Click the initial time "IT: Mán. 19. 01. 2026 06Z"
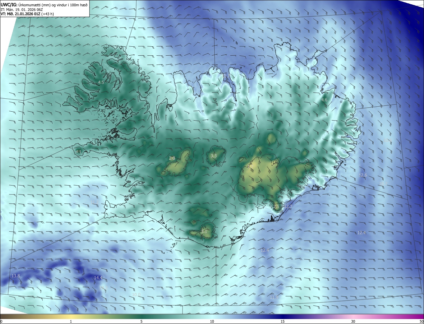The width and height of the screenshot is (424, 324). point(22,10)
